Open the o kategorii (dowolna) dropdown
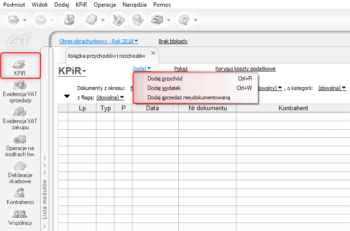 332,88
